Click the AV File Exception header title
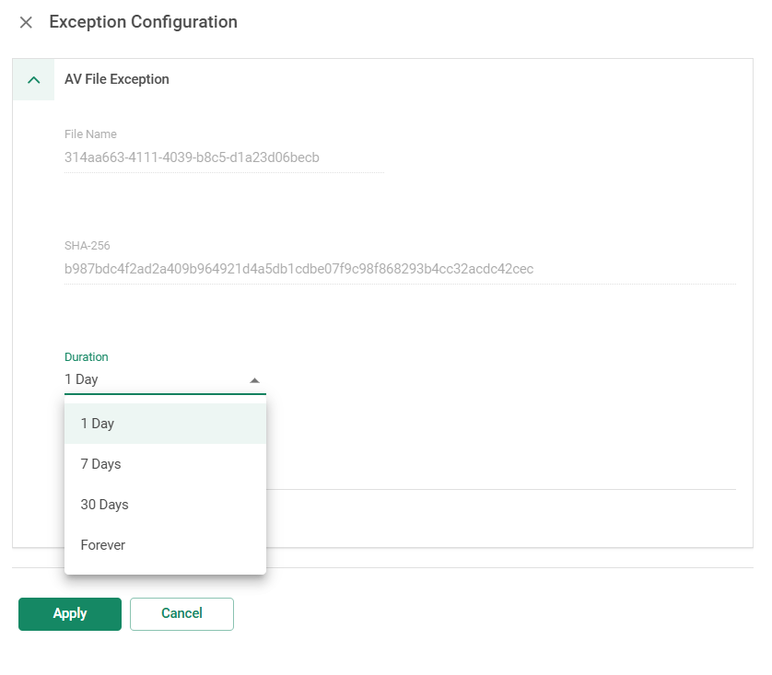The image size is (772, 675). tap(117, 79)
